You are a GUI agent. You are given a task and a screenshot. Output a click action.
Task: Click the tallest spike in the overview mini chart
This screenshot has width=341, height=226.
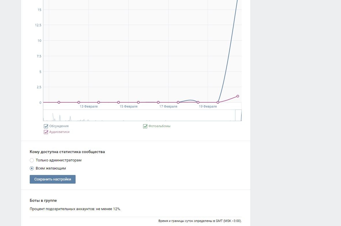point(53,114)
